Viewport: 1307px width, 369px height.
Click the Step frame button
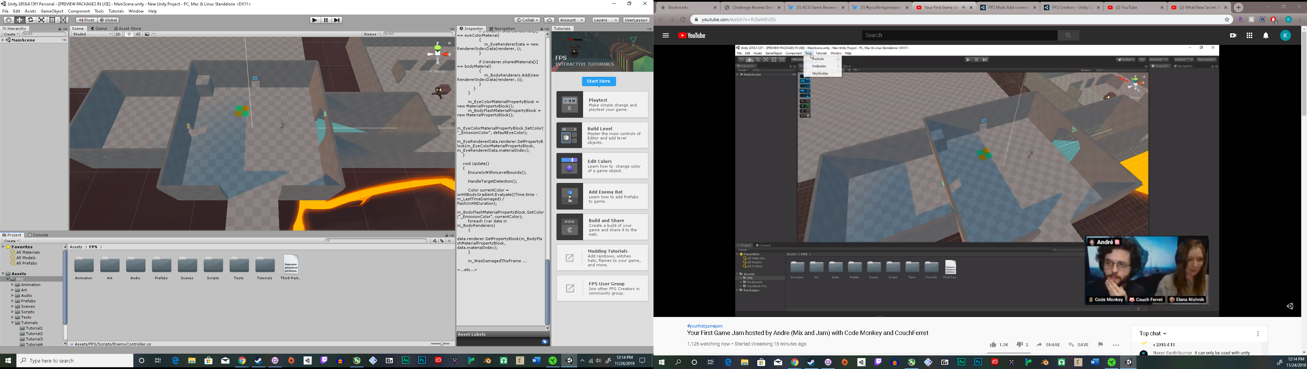point(337,20)
